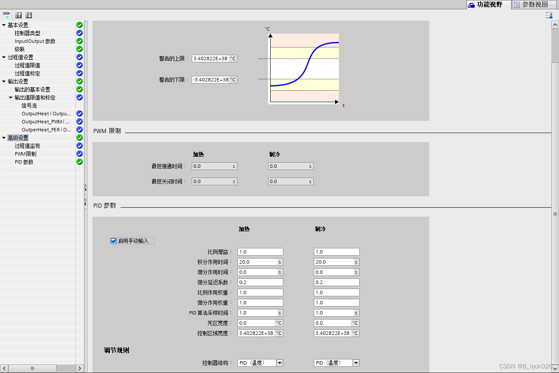Click green status check beside 输出设置
The width and height of the screenshot is (559, 373).
pyautogui.click(x=79, y=81)
